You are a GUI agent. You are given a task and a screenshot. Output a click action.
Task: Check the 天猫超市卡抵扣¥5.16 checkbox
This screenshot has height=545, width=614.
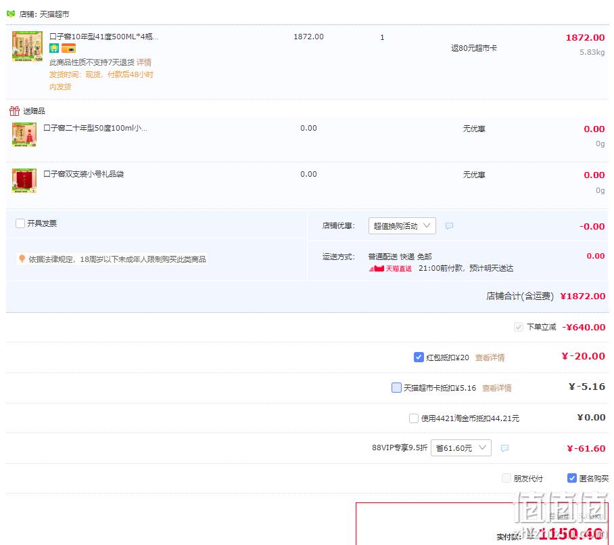[396, 387]
